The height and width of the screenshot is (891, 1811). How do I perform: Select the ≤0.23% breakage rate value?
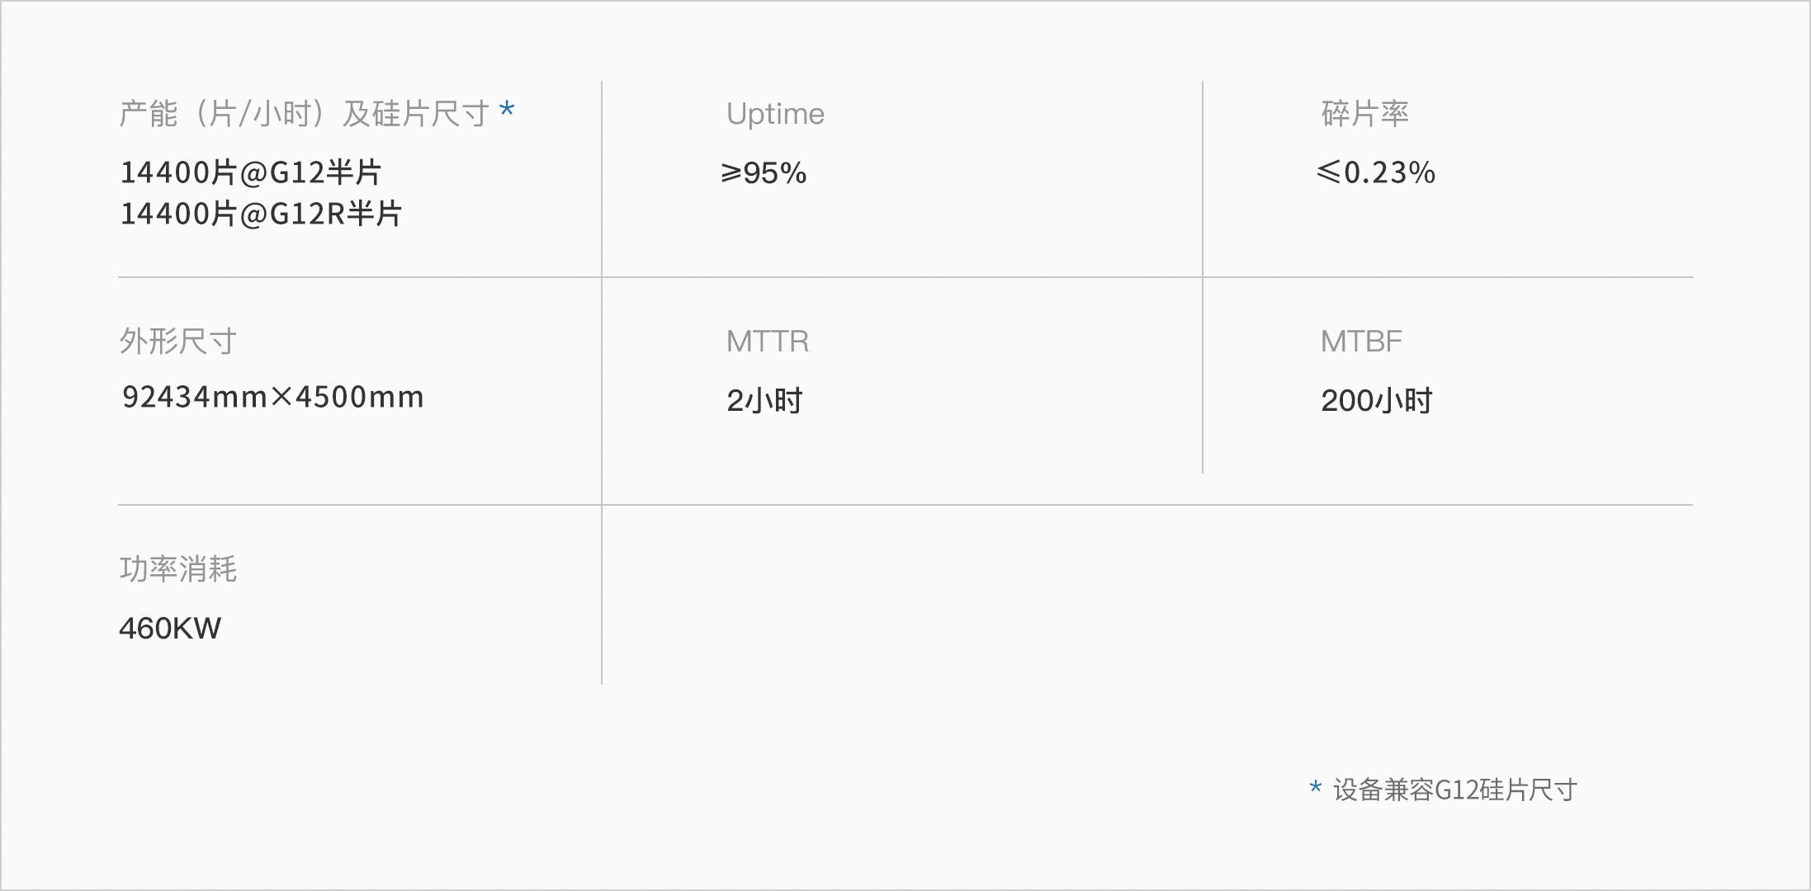coord(1376,172)
